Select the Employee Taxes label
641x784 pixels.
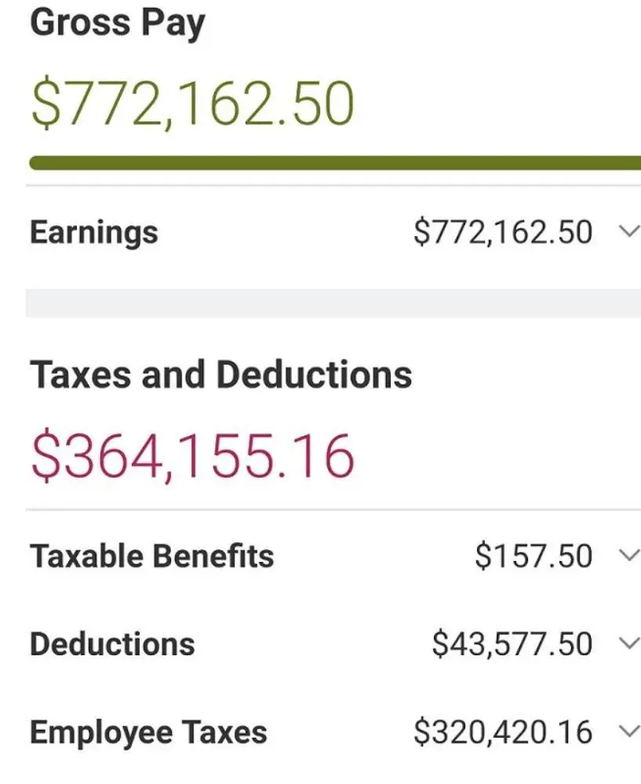coord(148,732)
